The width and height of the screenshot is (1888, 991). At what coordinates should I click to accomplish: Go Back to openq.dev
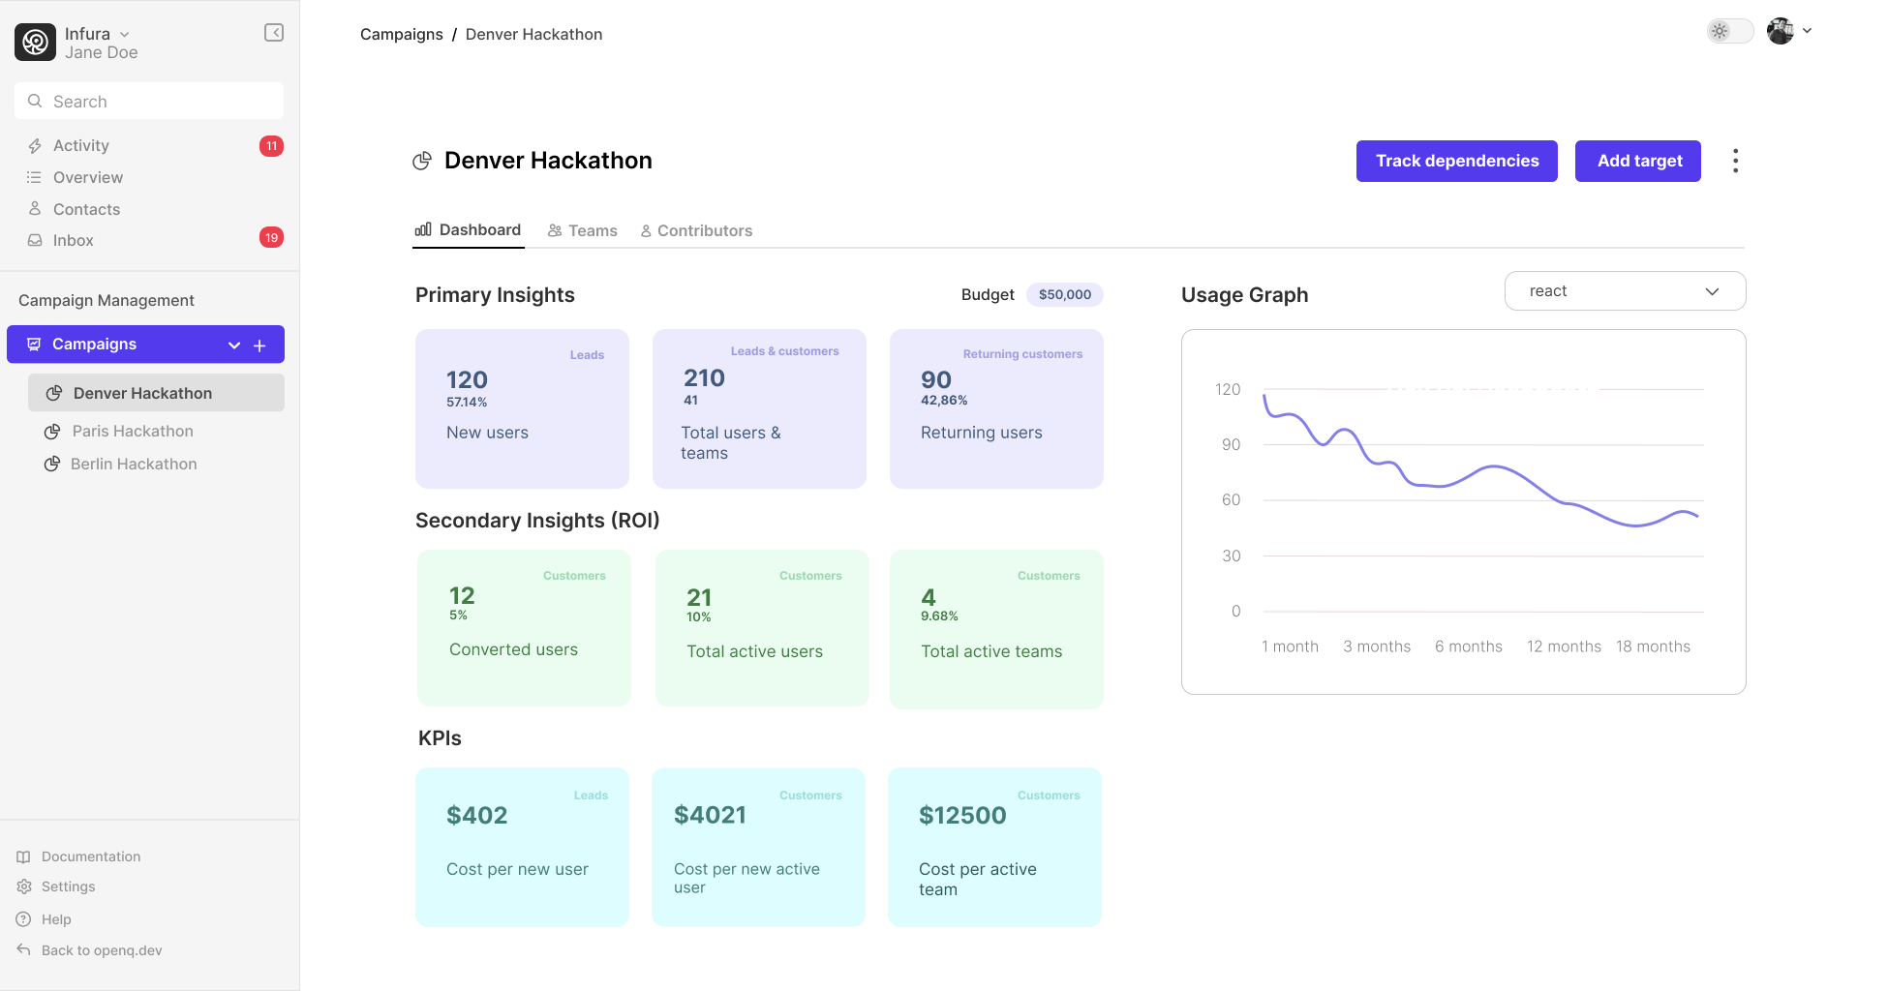click(102, 950)
